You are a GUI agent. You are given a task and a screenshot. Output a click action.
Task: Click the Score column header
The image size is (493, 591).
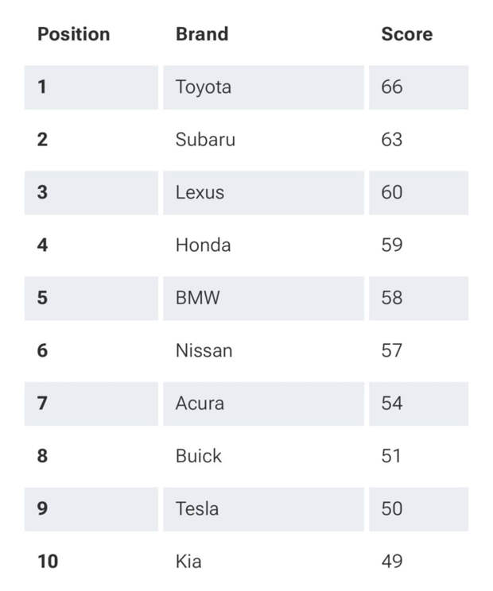tap(406, 34)
